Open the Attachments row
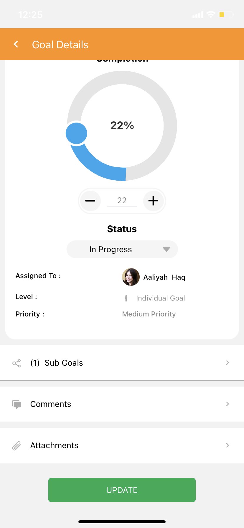The width and height of the screenshot is (244, 528). [122, 445]
